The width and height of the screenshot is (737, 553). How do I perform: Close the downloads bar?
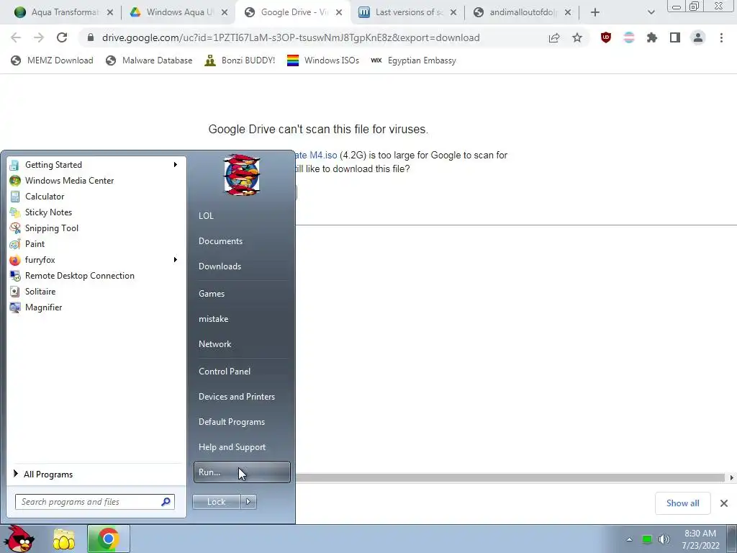(724, 503)
